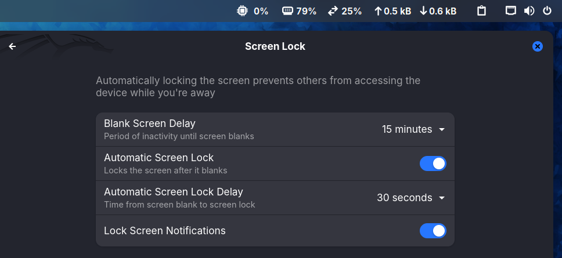Click the swap usage arrows icon
The height and width of the screenshot is (258, 562).
pyautogui.click(x=333, y=10)
